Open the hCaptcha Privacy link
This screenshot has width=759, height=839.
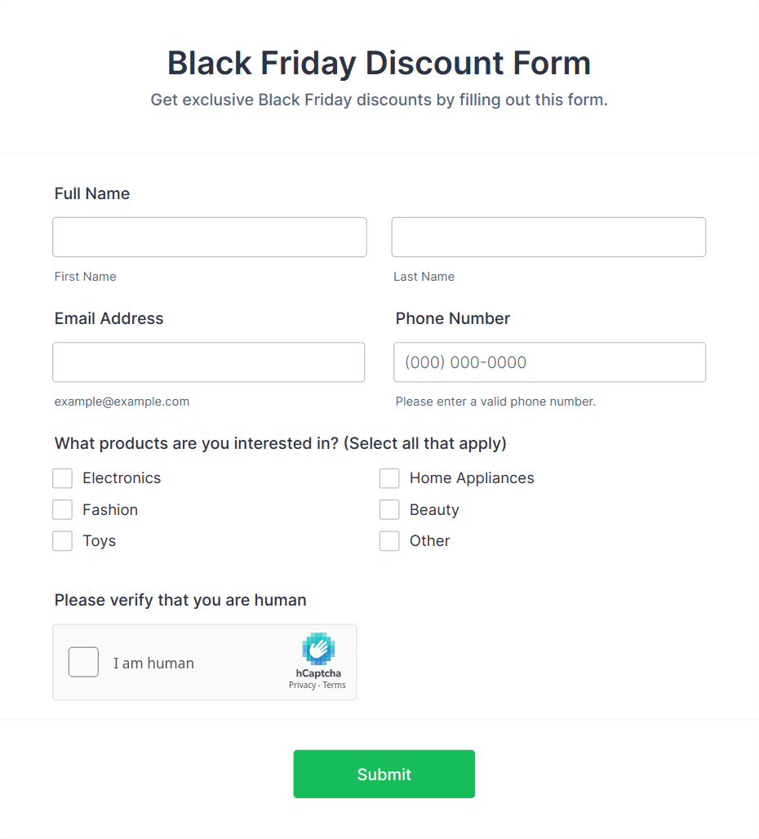click(x=302, y=685)
